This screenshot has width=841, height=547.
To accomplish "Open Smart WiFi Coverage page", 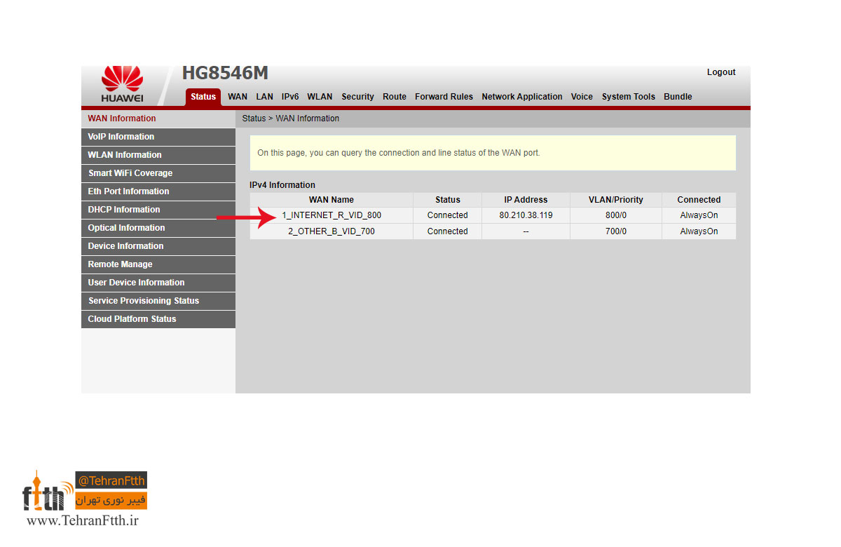I will (x=158, y=173).
